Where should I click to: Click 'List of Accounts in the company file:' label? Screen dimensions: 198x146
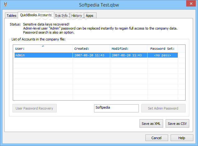point(39,39)
